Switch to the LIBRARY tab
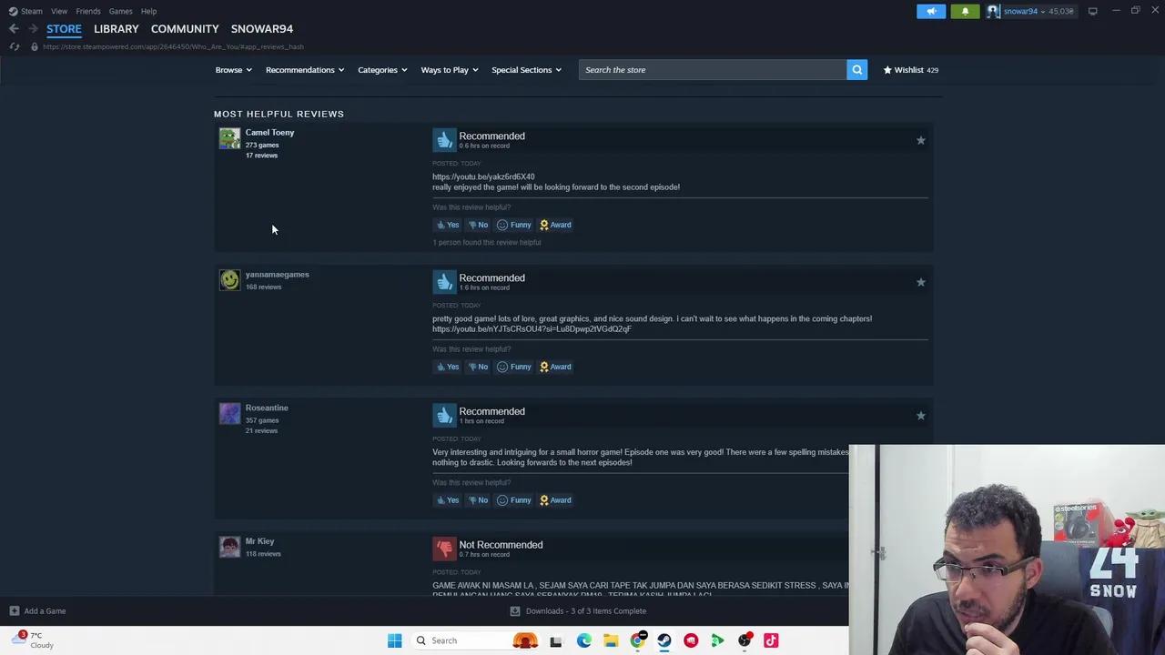Viewport: 1165px width, 655px height. (x=116, y=29)
